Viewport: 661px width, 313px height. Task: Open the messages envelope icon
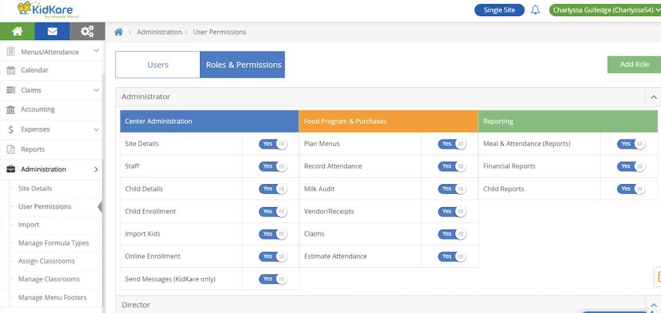[x=52, y=31]
